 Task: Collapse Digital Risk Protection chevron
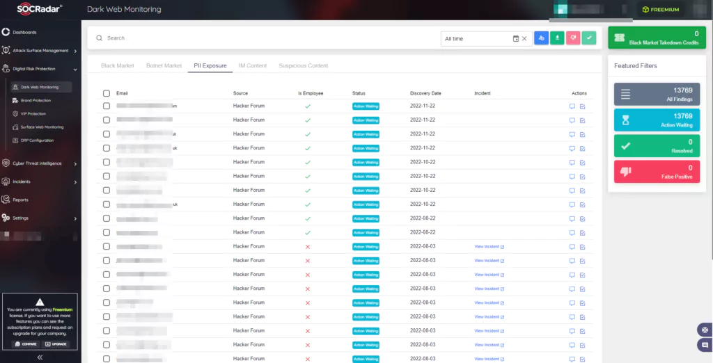(75, 69)
